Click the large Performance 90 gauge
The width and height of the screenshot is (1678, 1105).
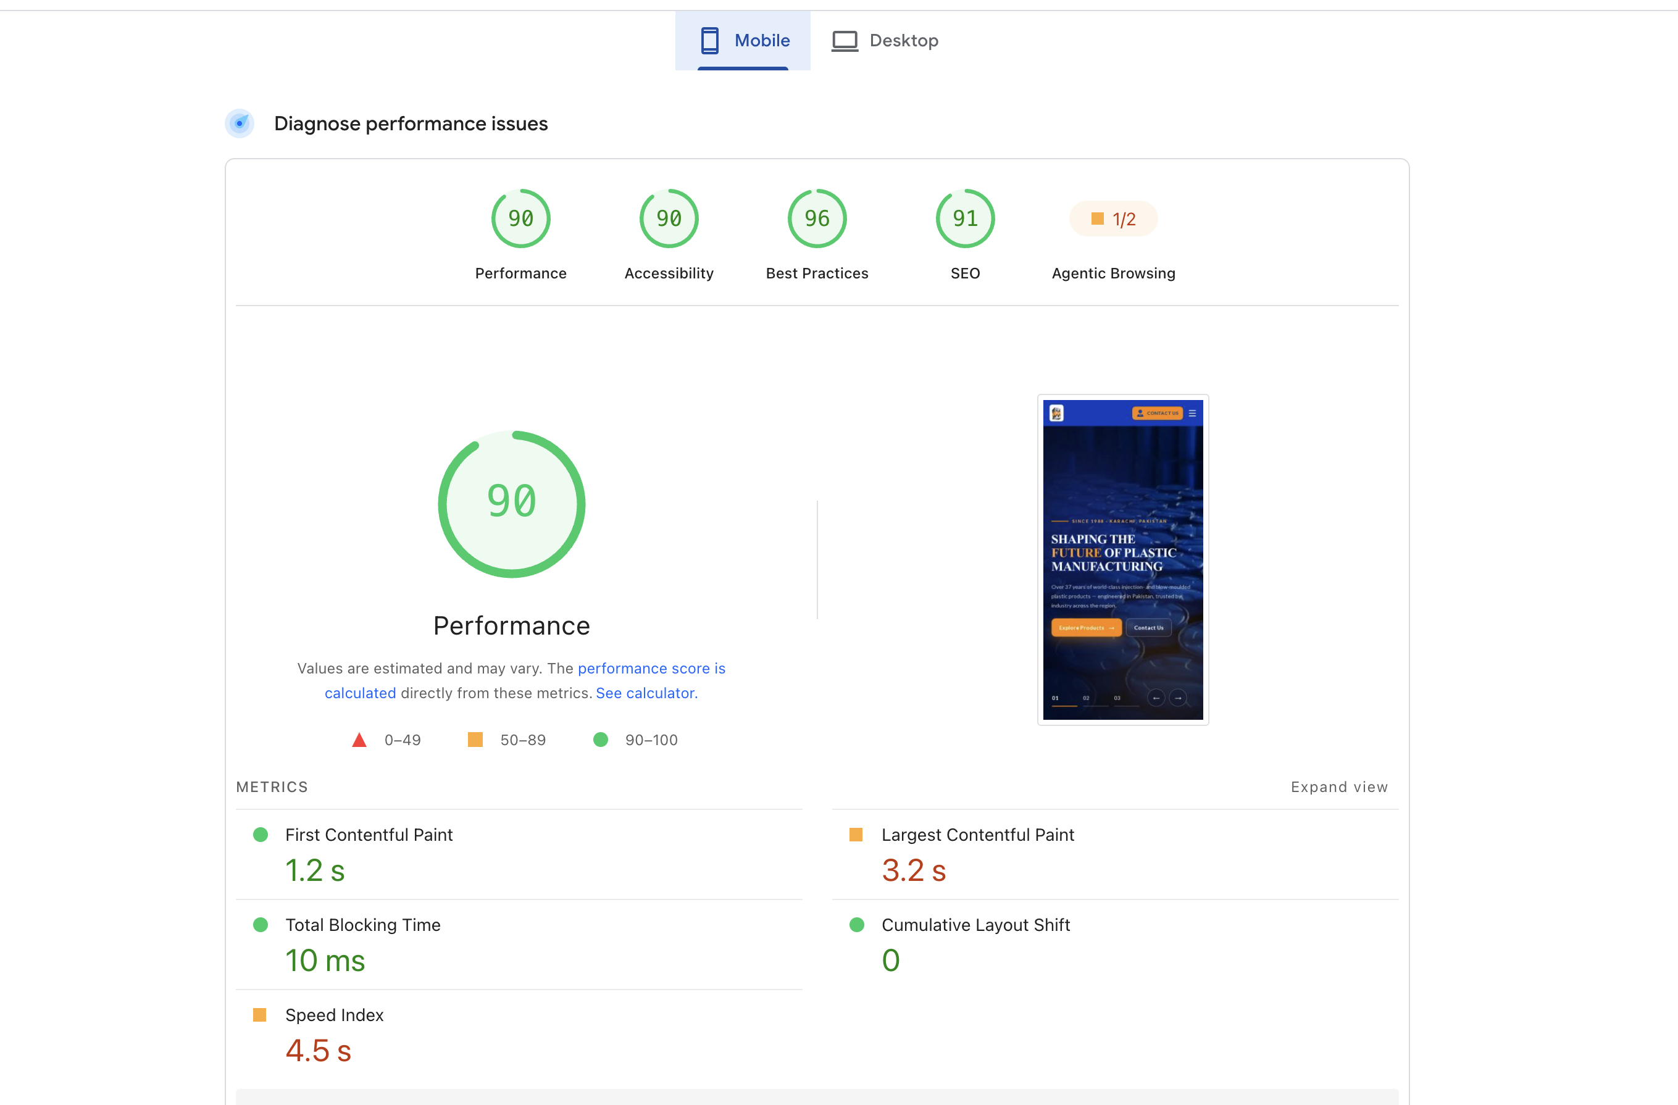511,504
